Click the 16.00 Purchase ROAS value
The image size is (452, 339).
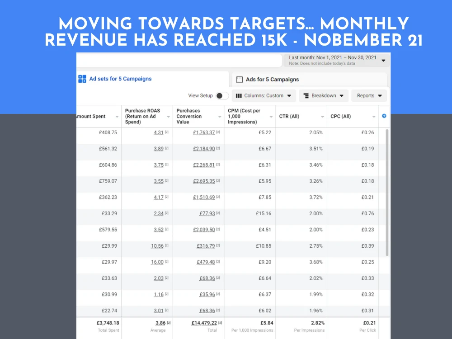pos(157,262)
